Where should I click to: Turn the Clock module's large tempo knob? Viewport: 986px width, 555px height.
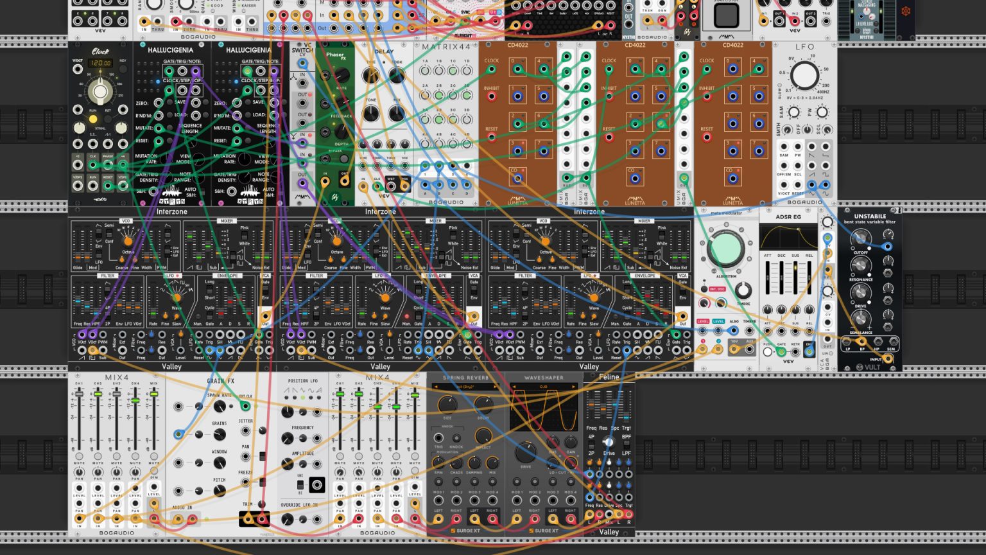99,91
